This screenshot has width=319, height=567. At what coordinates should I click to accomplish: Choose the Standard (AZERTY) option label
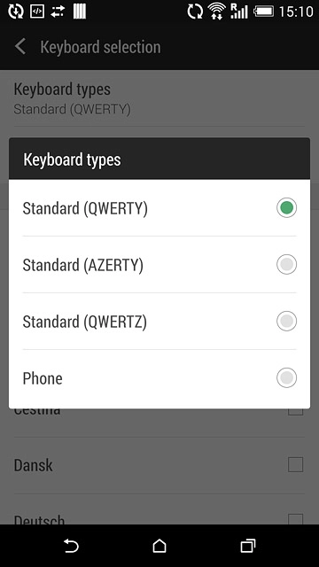(82, 265)
